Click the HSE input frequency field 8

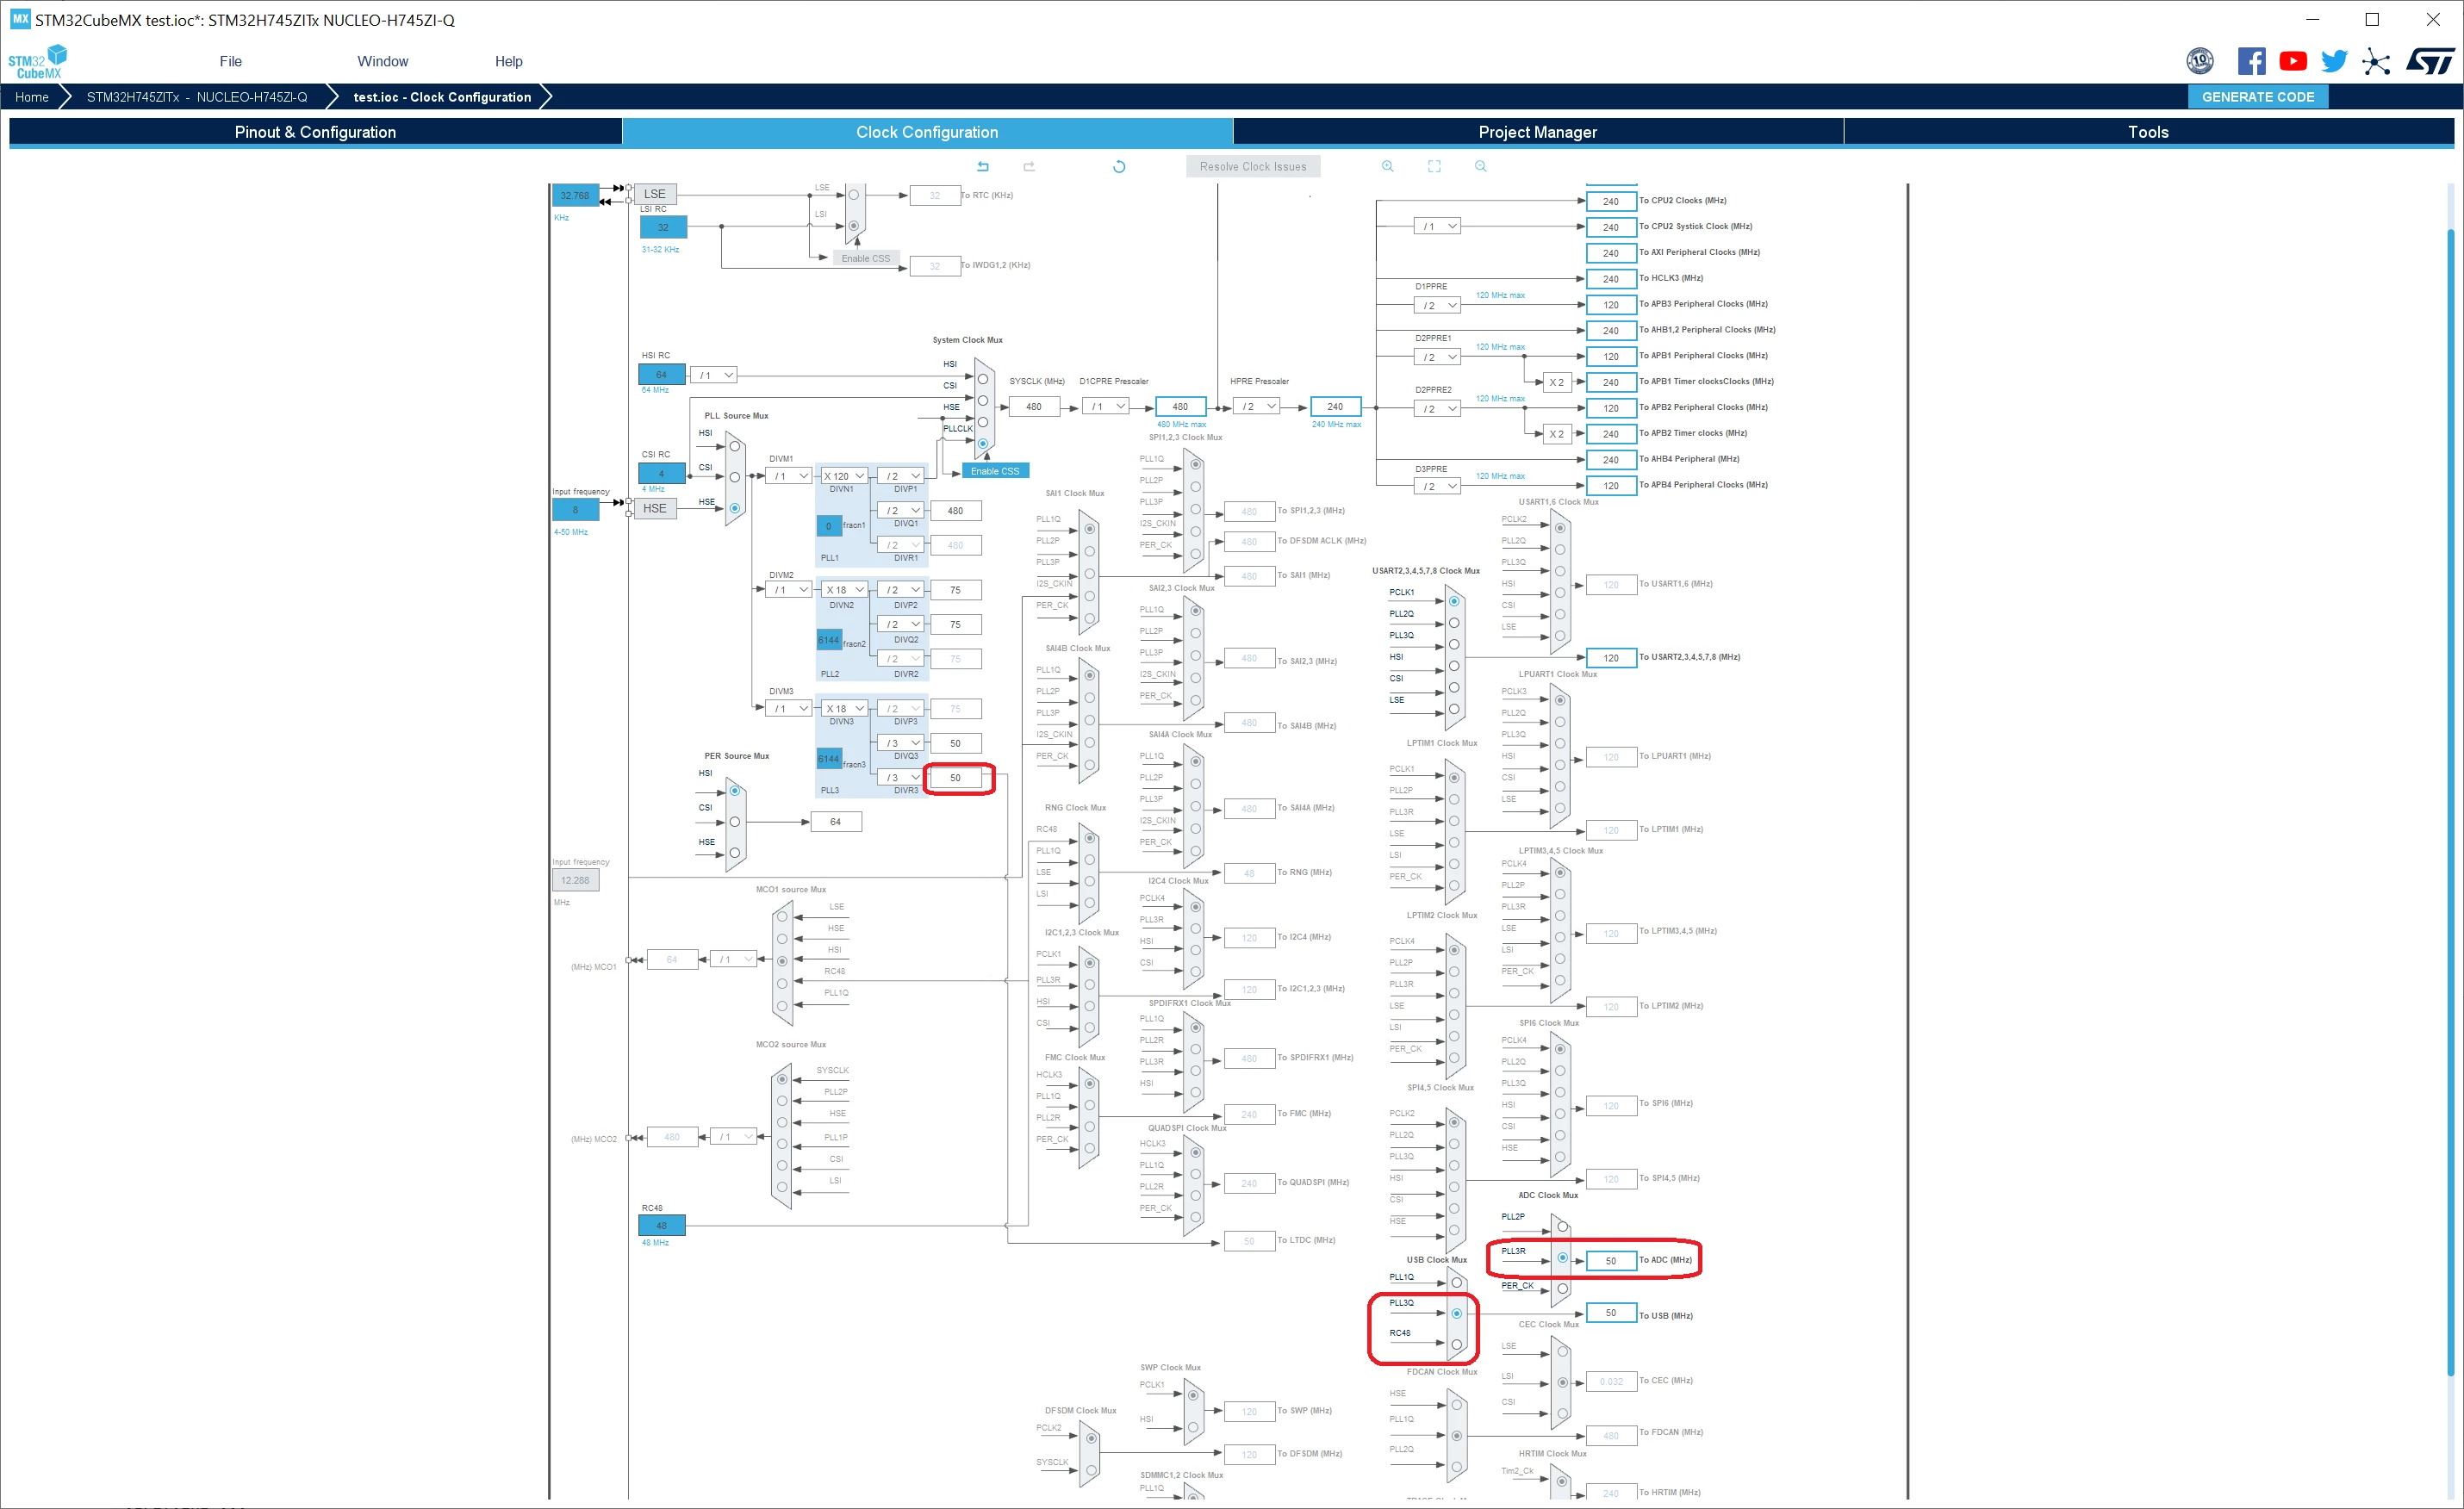click(575, 509)
